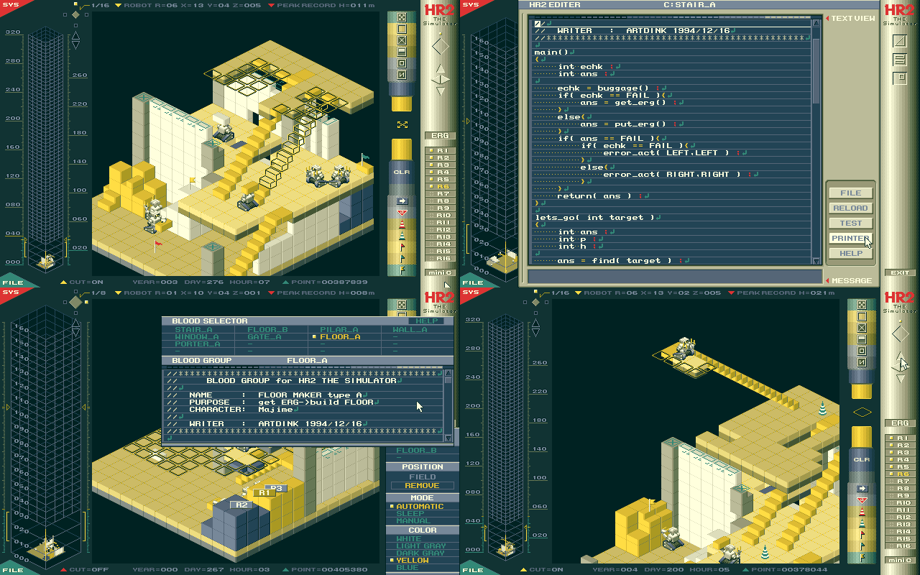
Task: Select the blue right-arrow marker in top-left view
Action: tap(402, 201)
